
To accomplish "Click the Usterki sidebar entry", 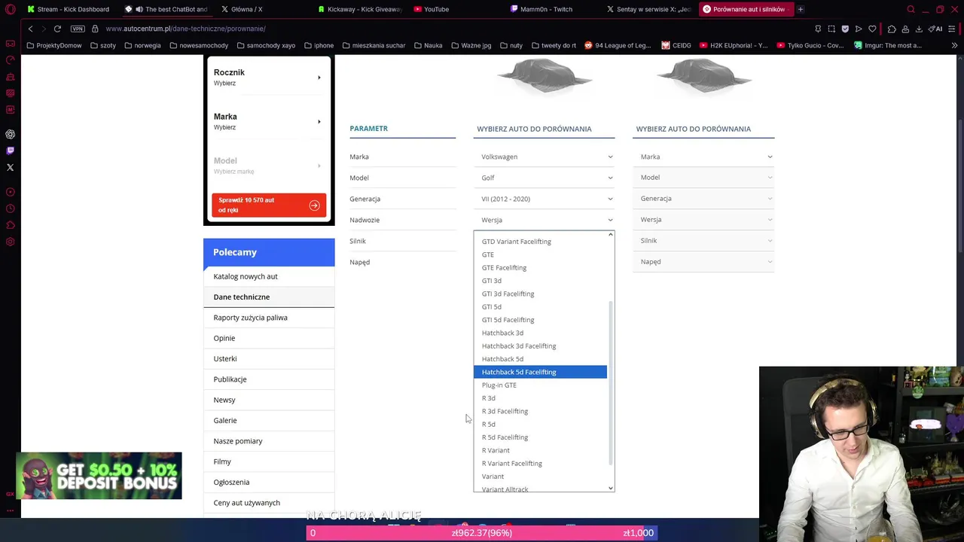I will (225, 359).
